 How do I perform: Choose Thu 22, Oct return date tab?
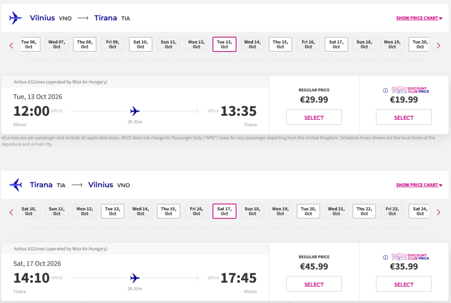point(364,211)
